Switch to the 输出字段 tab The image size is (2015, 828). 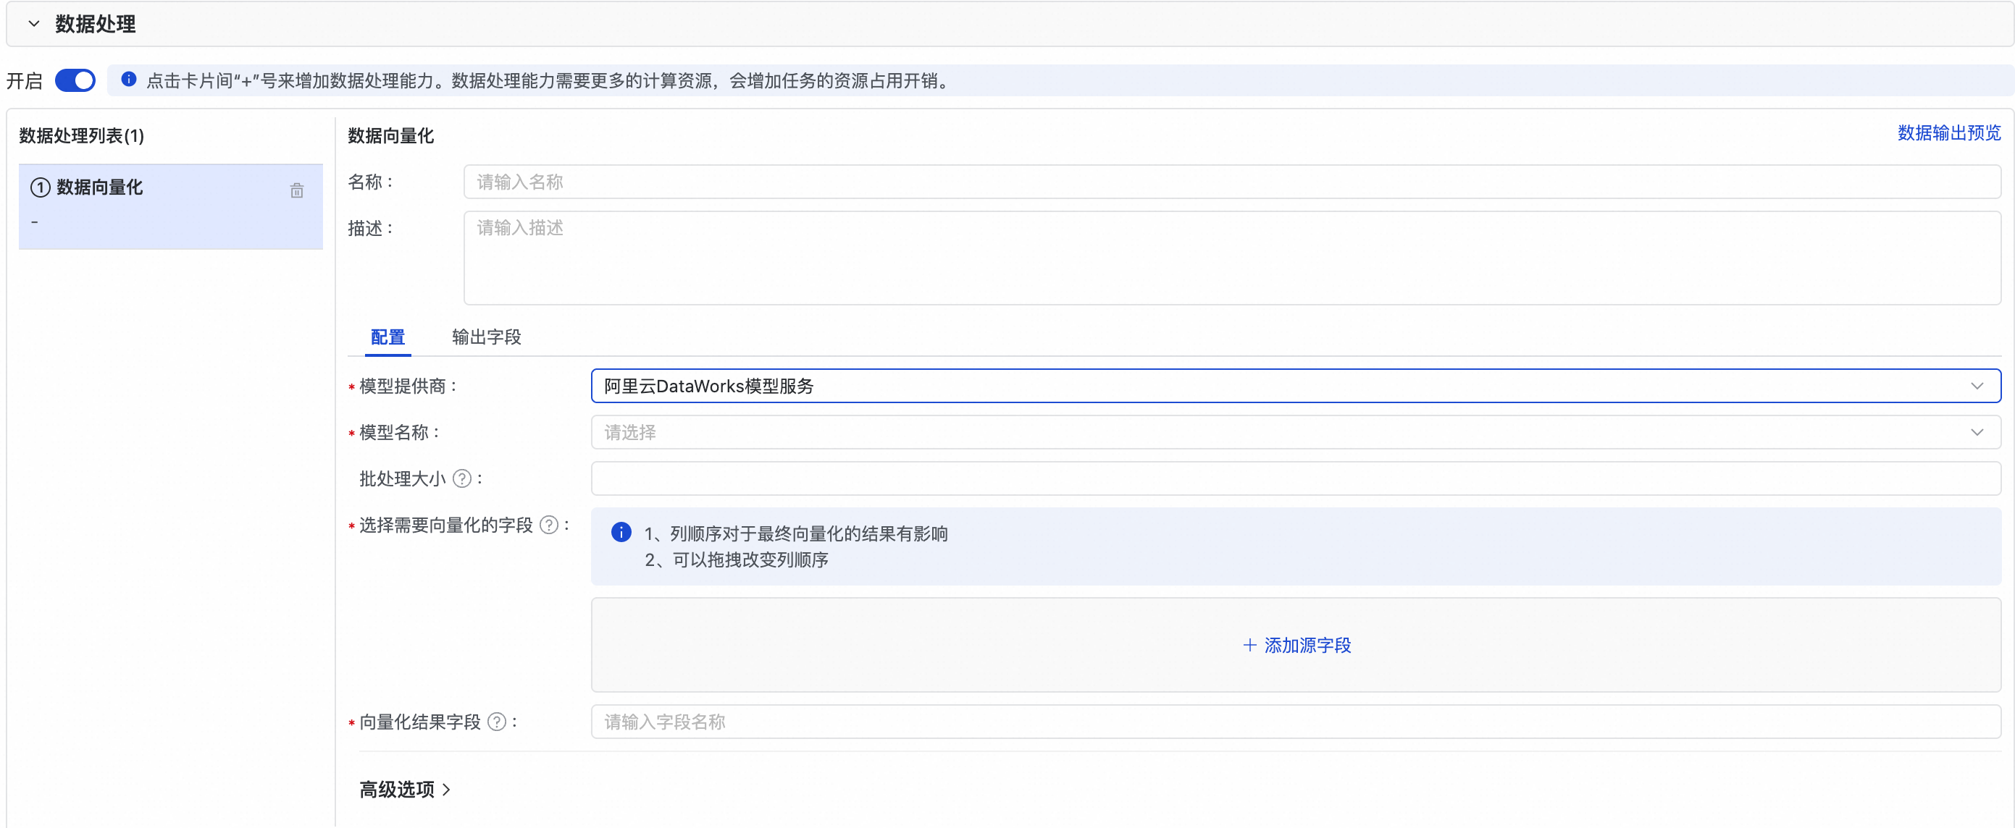pos(486,337)
